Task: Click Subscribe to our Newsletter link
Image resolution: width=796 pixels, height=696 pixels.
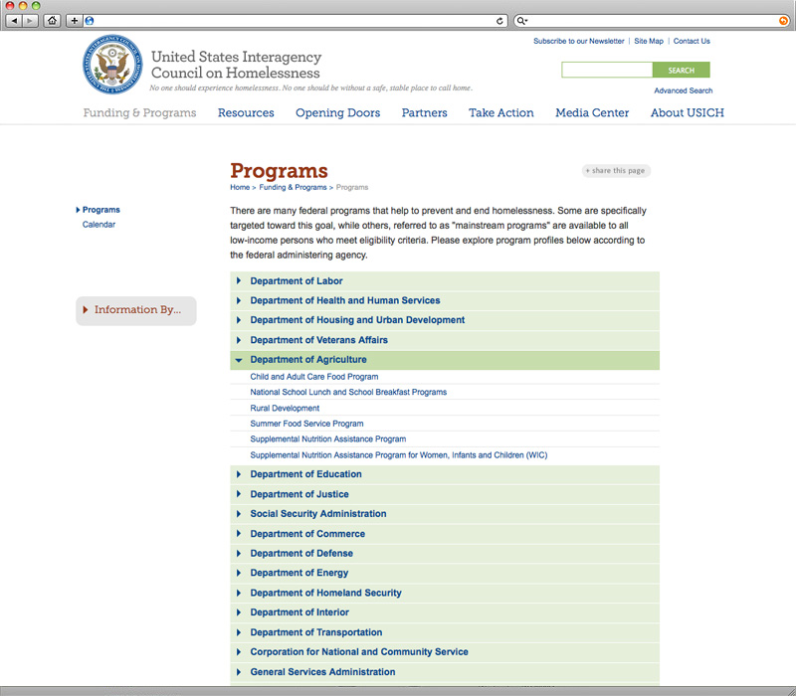Action: [x=579, y=41]
